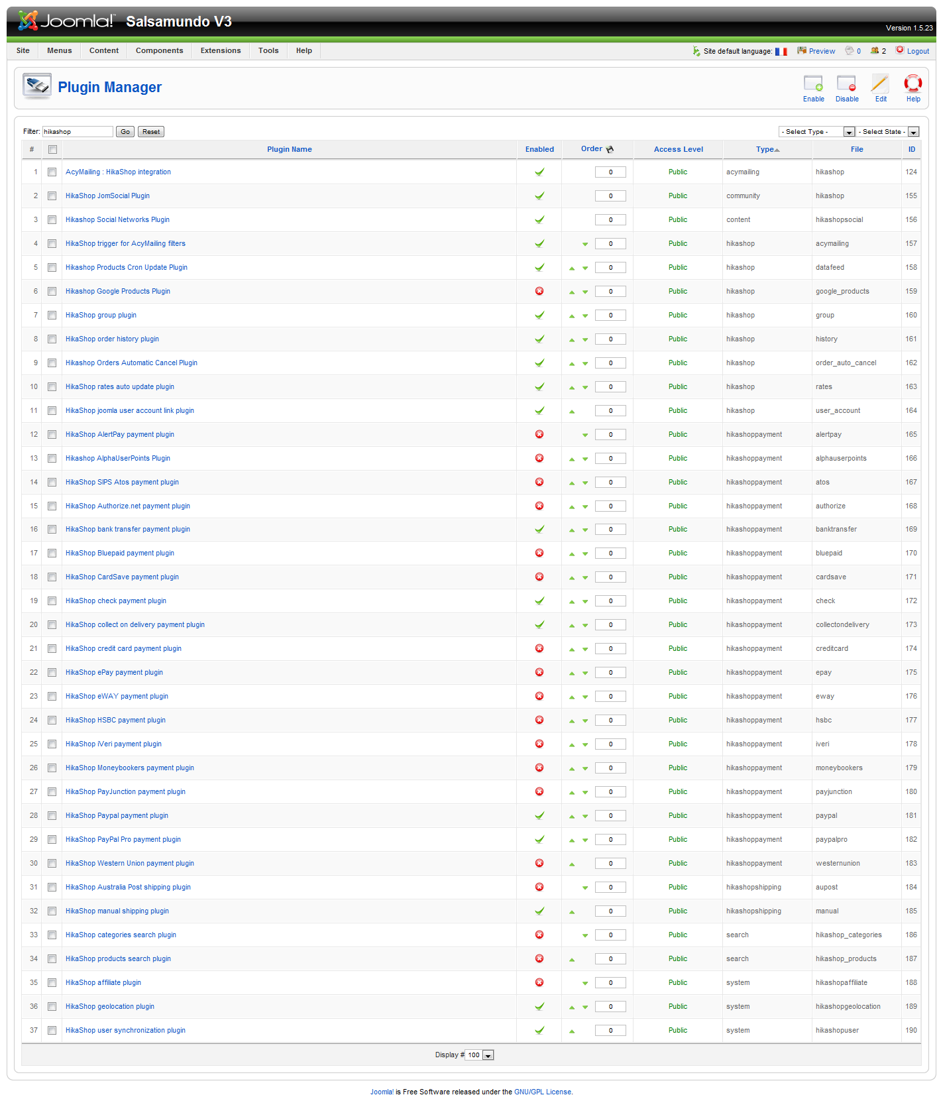Disable HikaShop Paypal payment plugin via its checkmark
The image size is (939, 1095).
(539, 815)
